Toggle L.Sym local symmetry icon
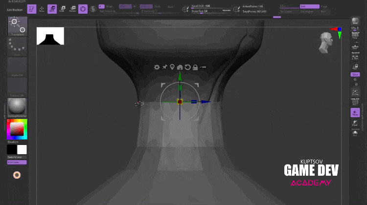This screenshot has height=205, width=367. click(x=355, y=57)
